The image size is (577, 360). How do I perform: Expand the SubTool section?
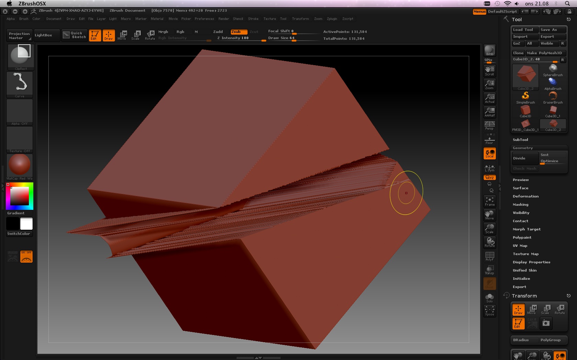[520, 140]
